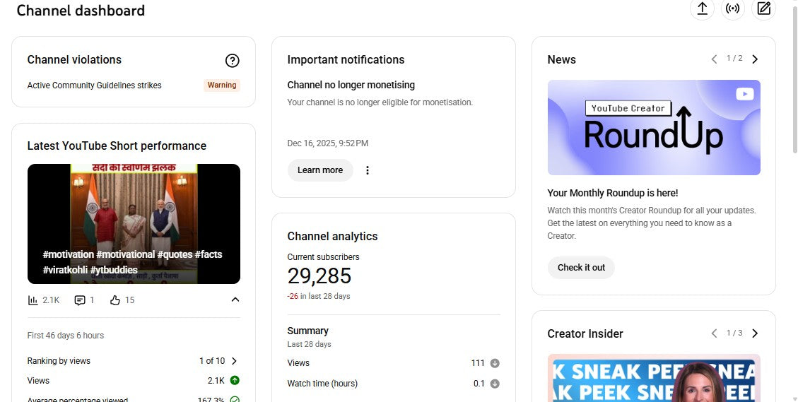Viewport: 798px width, 402px height.
Task: Open the Creator Insider sneak peek thumbnail
Action: click(654, 378)
